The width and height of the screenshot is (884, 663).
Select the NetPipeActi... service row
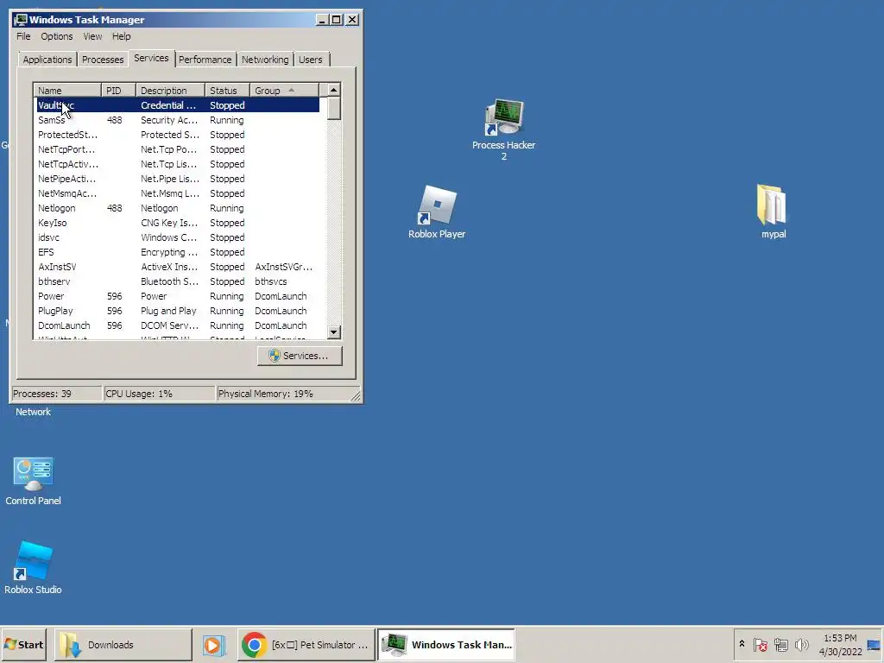pos(178,179)
